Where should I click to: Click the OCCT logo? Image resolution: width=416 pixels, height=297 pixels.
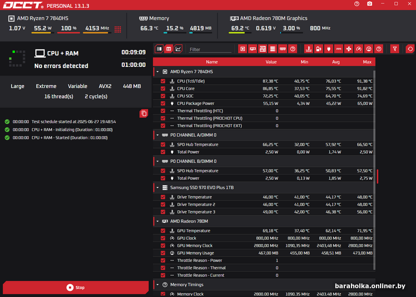[23, 5]
